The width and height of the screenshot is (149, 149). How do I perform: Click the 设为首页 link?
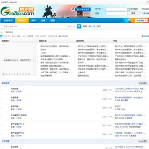5,2
